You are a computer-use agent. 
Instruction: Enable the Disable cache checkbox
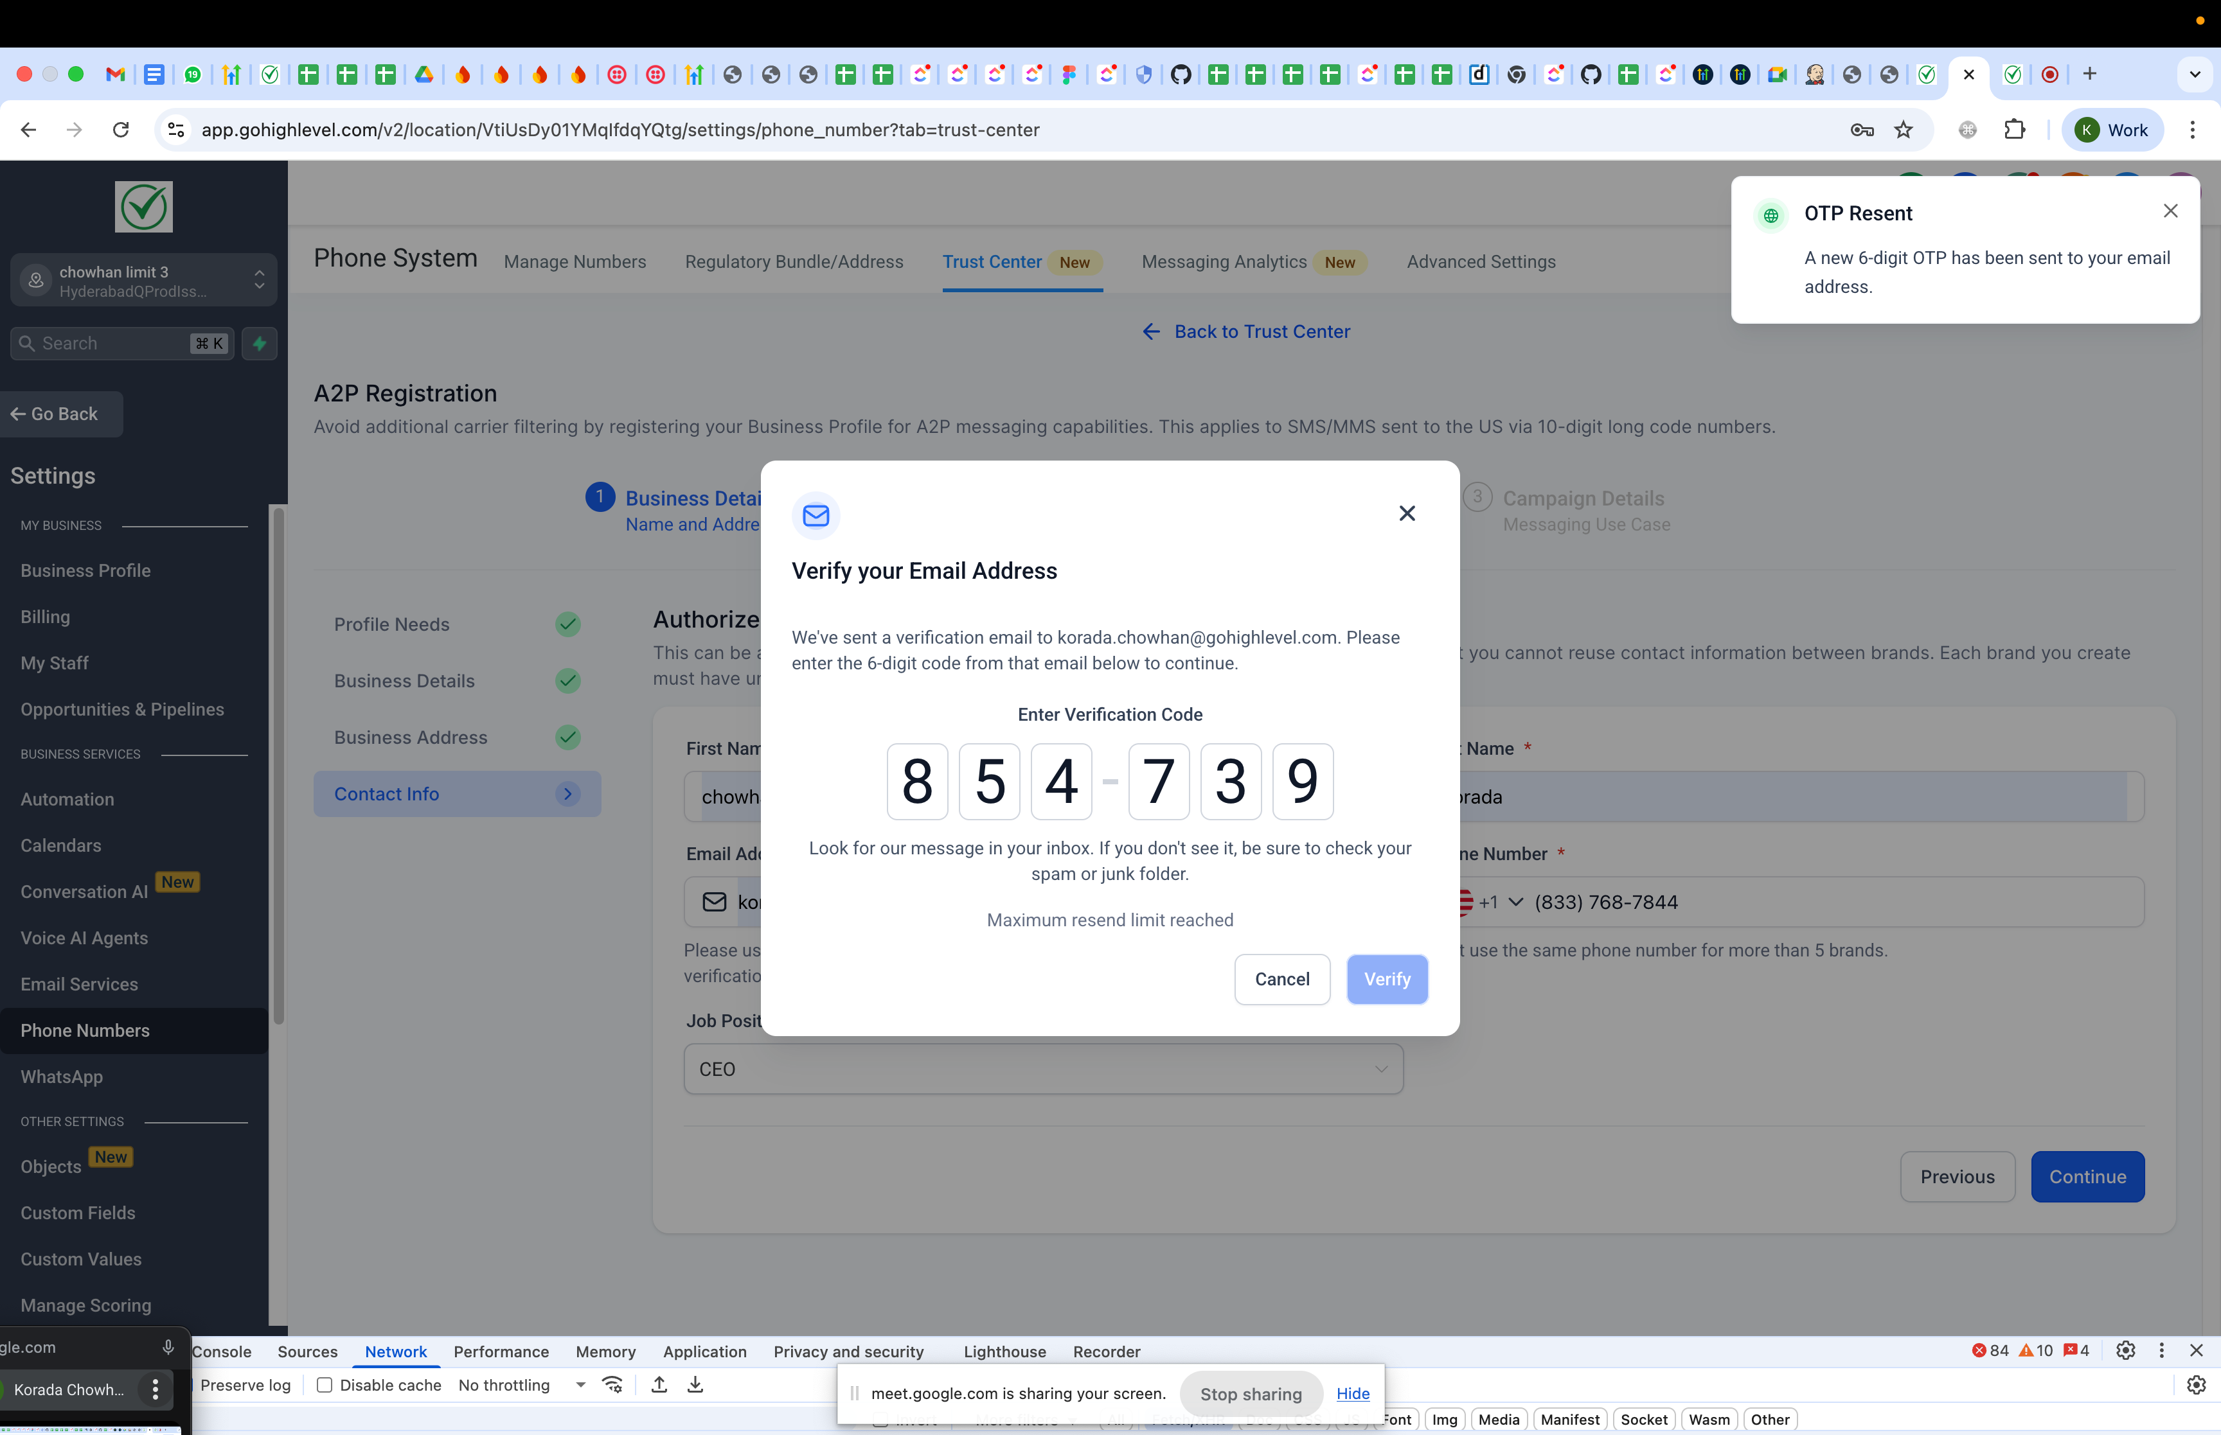tap(325, 1385)
